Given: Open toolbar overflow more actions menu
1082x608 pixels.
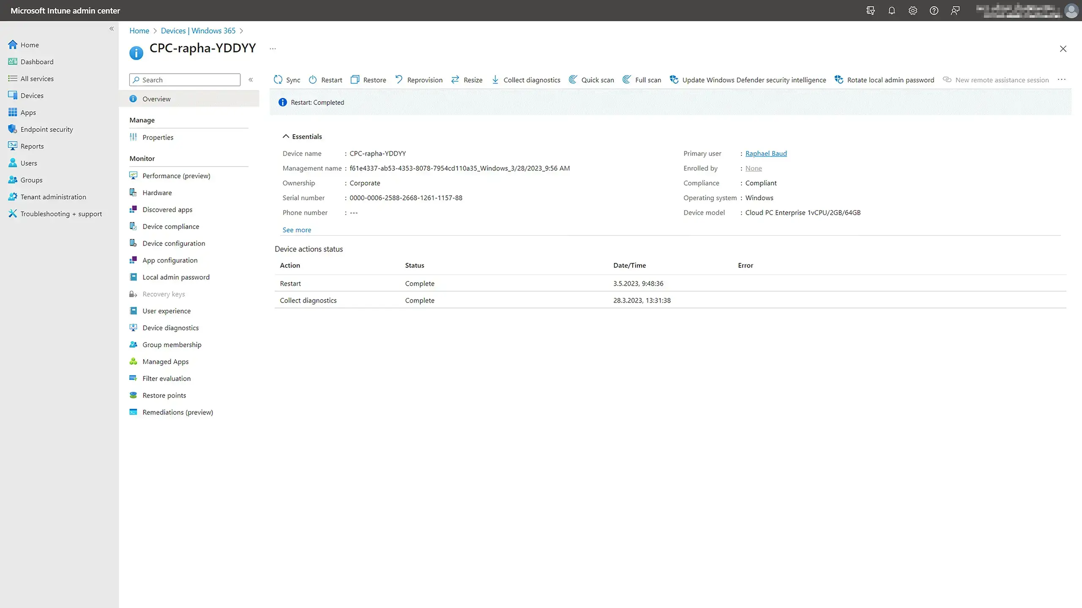Looking at the screenshot, I should [1062, 80].
